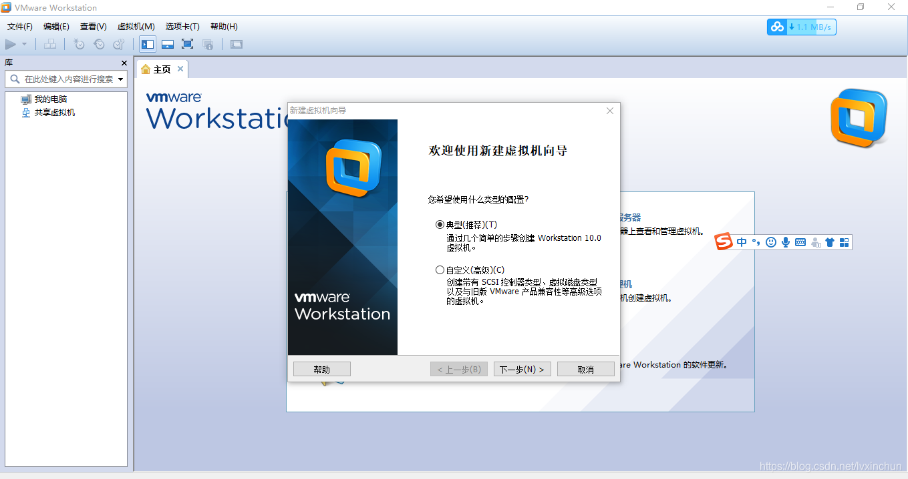Click the user account icon in Sogou bar
Image resolution: width=908 pixels, height=479 pixels.
coord(815,242)
